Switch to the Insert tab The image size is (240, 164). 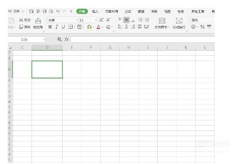click(95, 11)
